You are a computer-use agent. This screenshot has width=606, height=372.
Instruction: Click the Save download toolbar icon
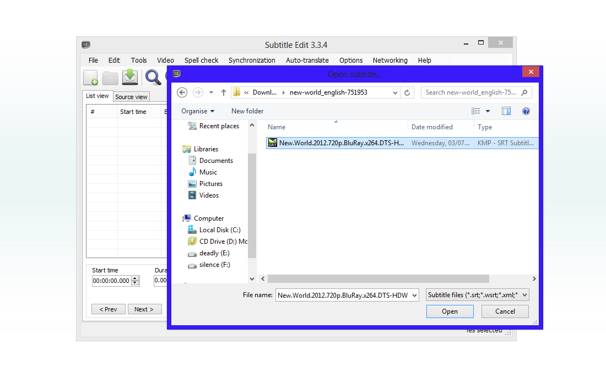130,77
